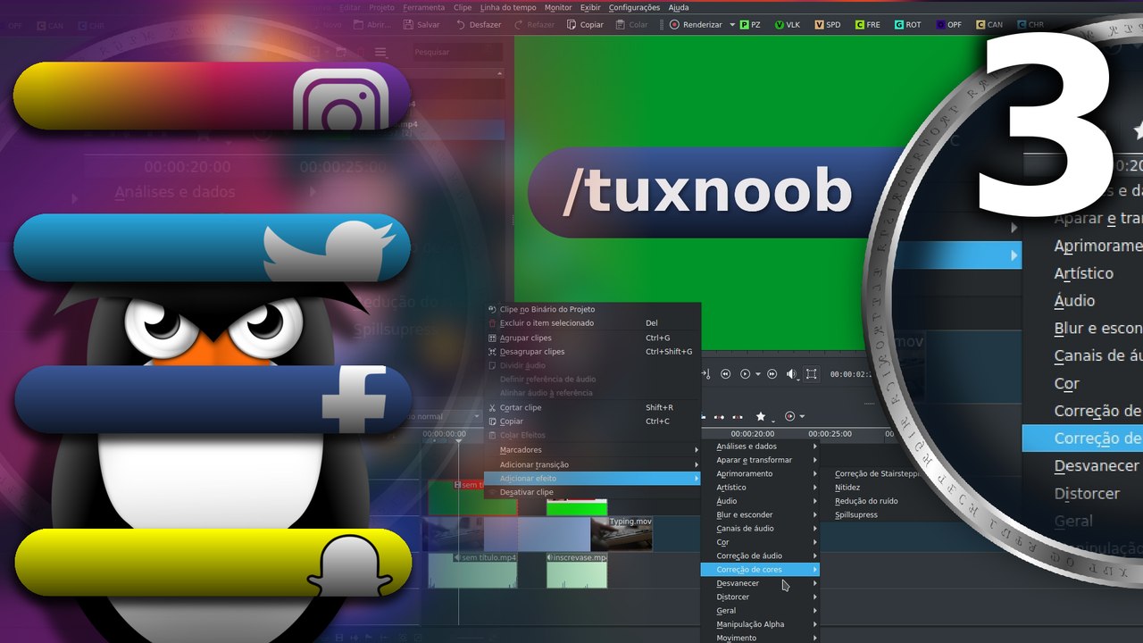
Task: Click the monitor volume speaker icon
Action: coord(792,374)
